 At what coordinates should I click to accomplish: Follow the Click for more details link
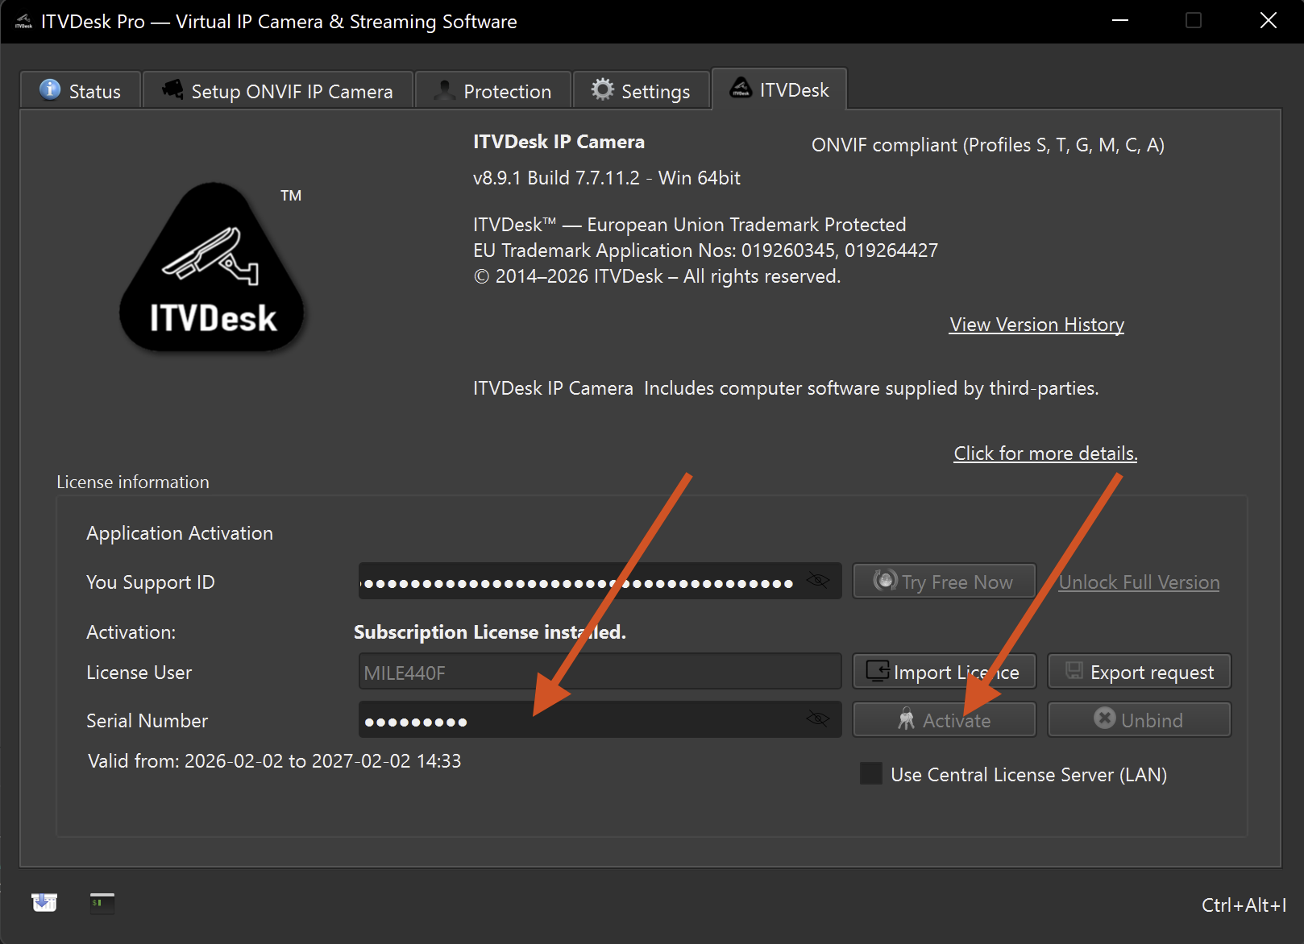tap(1045, 453)
